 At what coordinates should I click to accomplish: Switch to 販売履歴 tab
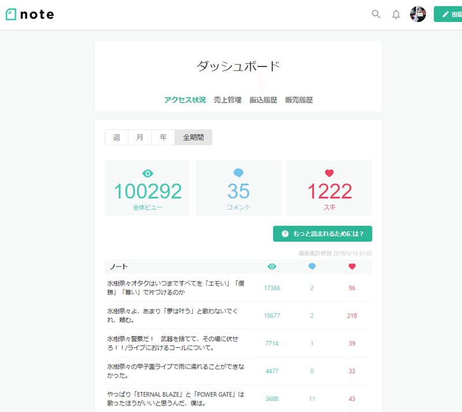[x=299, y=100]
